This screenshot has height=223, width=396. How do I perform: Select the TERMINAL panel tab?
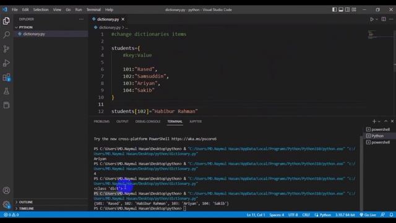coord(174,121)
